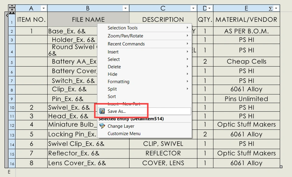Click the DESCRIPTION header cell

click(x=163, y=19)
